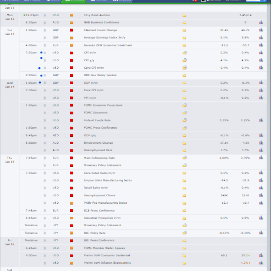This screenshot has width=271, height=271.
Task: Click red impact icon for Retail Sales m/m
Action: pyautogui.click(x=72, y=188)
